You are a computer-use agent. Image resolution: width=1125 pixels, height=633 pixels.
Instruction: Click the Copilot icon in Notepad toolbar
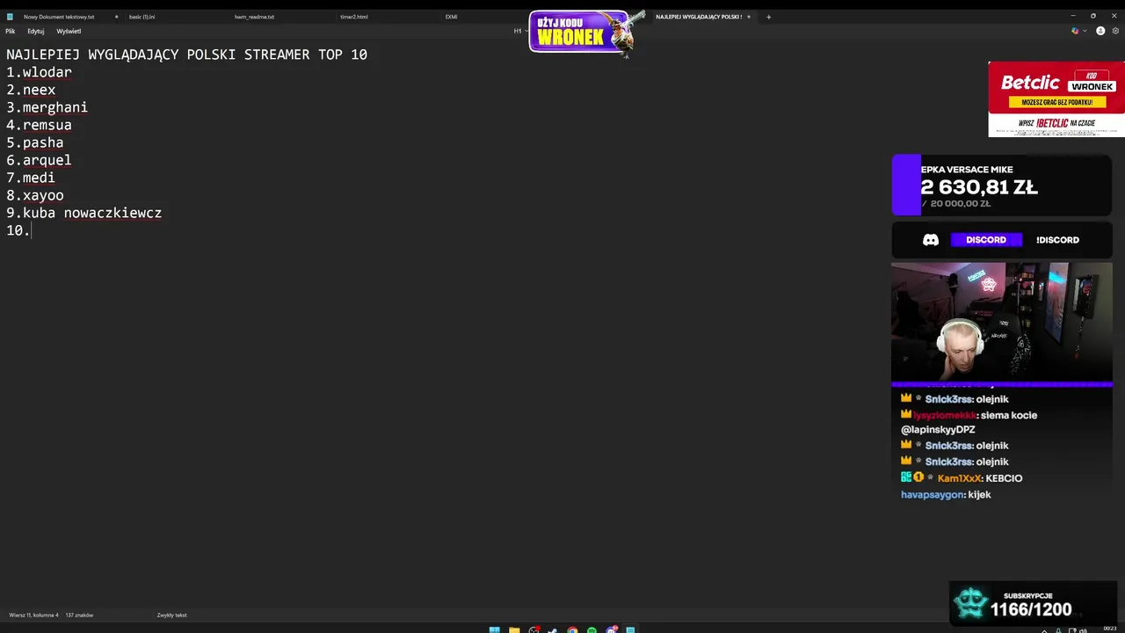tap(1075, 31)
